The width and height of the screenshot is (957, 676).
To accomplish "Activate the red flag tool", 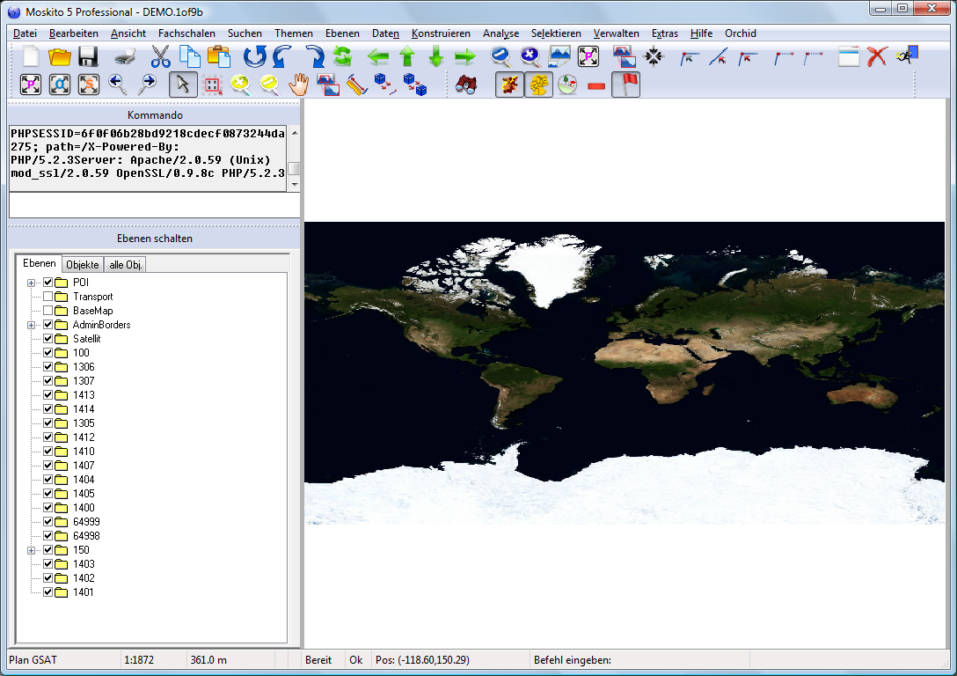I will tap(625, 84).
